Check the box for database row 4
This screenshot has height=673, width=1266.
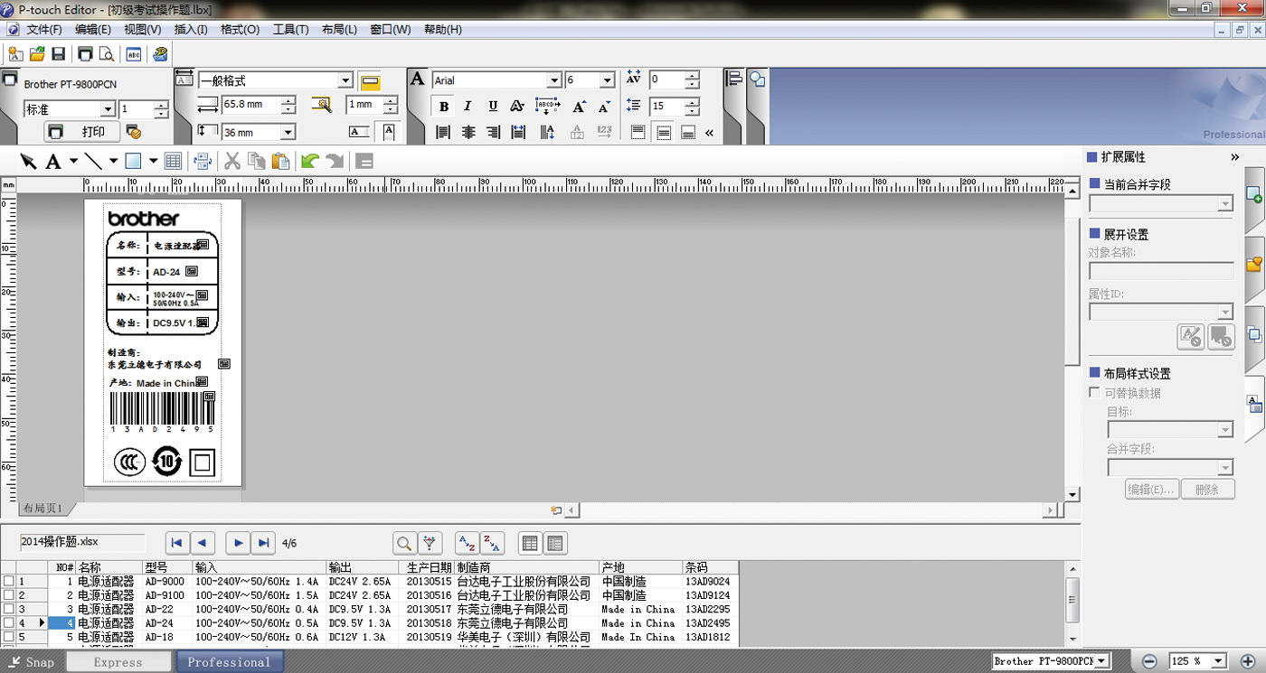coord(9,623)
